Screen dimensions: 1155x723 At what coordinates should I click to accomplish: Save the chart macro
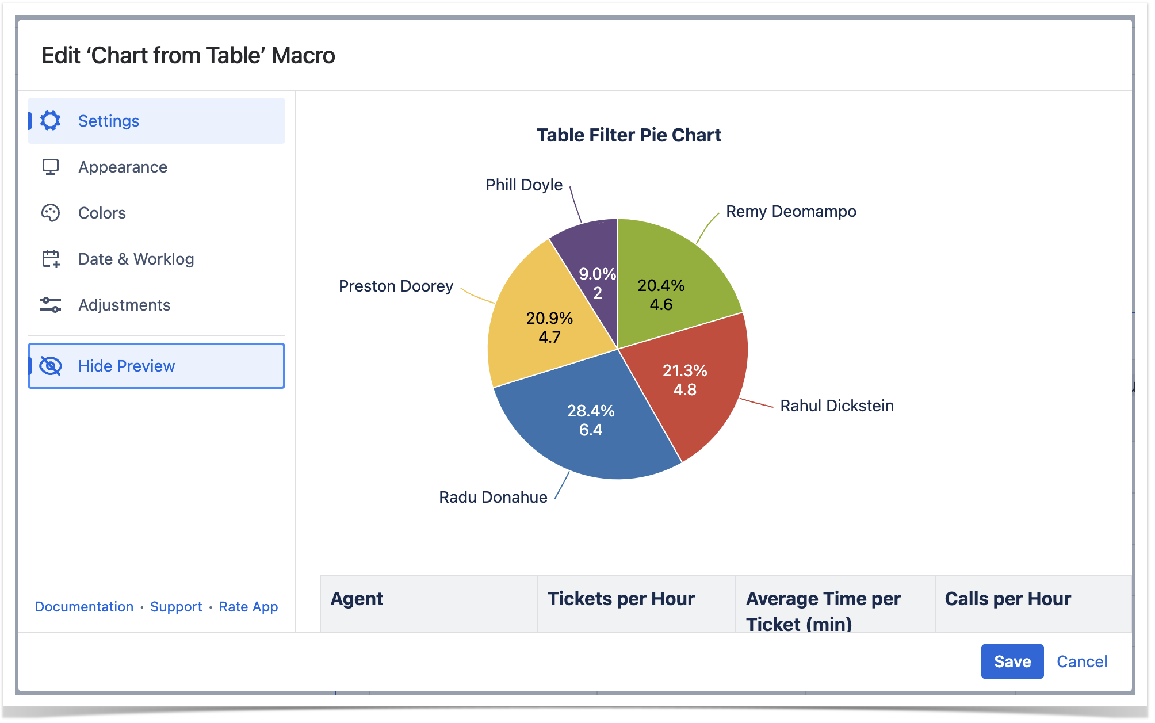click(1012, 661)
